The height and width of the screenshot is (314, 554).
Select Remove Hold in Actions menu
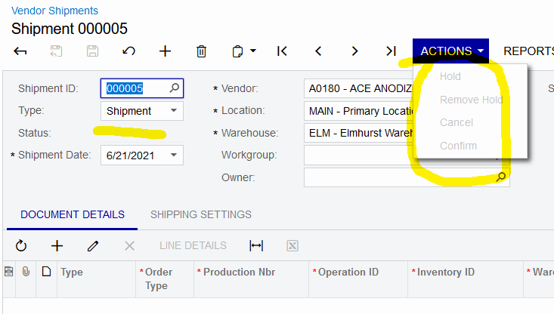[472, 100]
